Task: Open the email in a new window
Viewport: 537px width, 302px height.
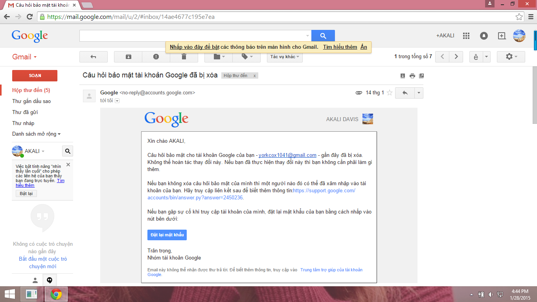Action: 421,76
